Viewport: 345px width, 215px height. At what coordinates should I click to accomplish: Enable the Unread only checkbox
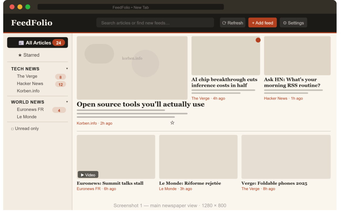pos(12,129)
